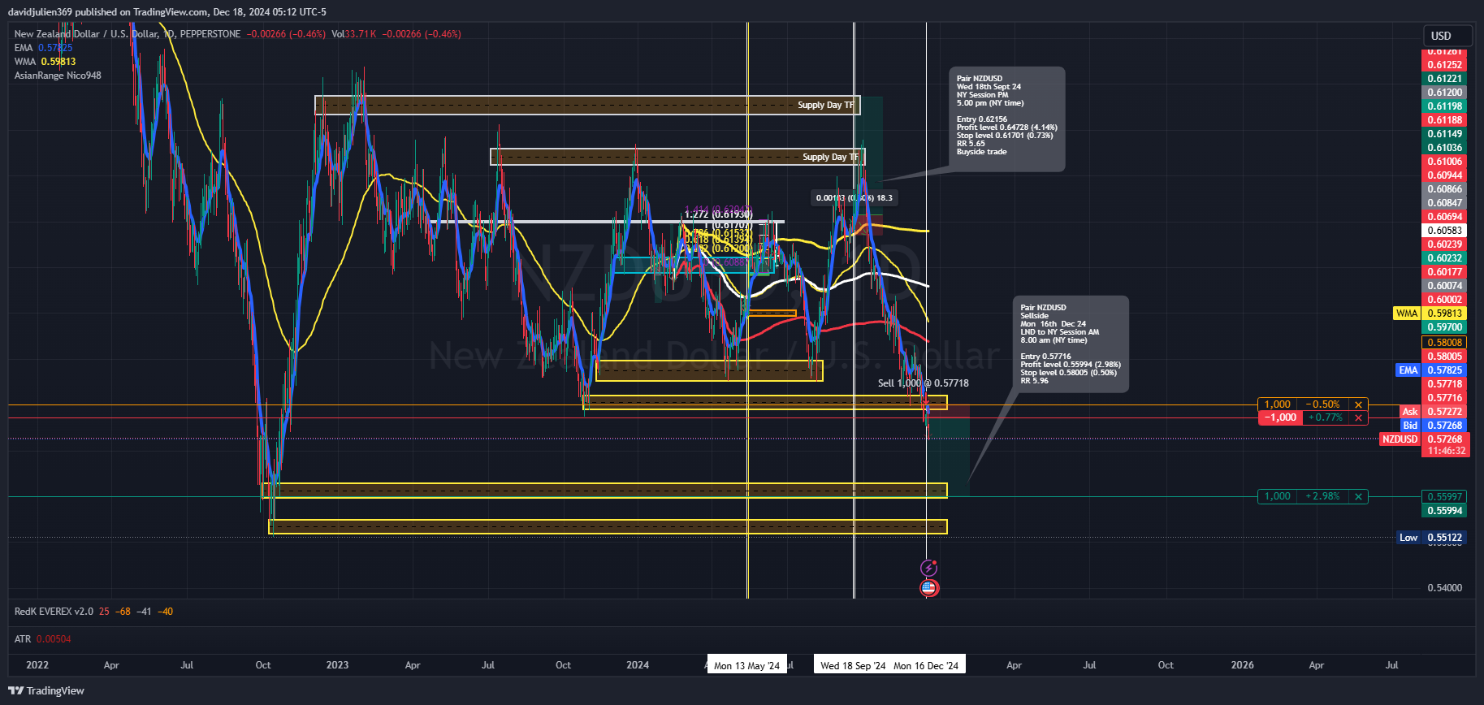Image resolution: width=1484 pixels, height=705 pixels.
Task: Click the 0.00183 18.3 measurement label
Action: 854,197
